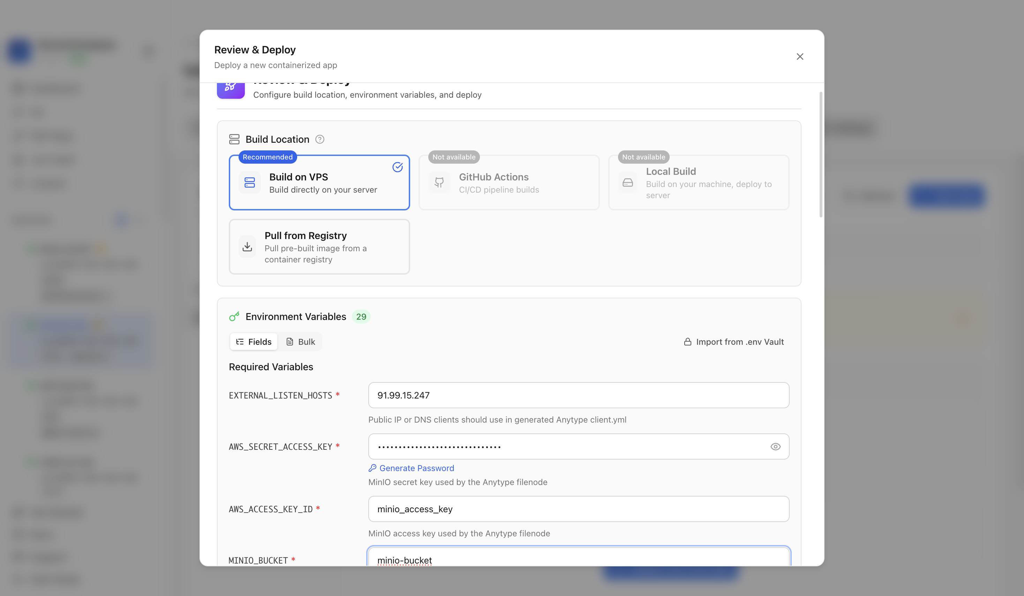Click the Pull from Registry download icon

(247, 247)
